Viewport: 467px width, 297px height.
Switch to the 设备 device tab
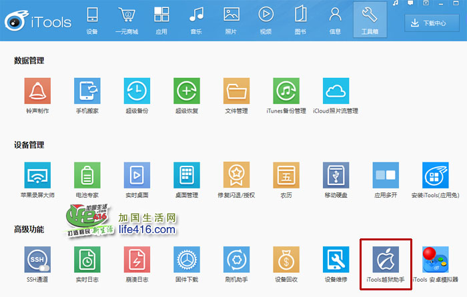click(92, 20)
